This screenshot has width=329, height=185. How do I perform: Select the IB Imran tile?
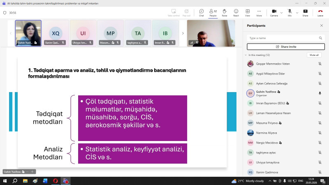point(165,33)
